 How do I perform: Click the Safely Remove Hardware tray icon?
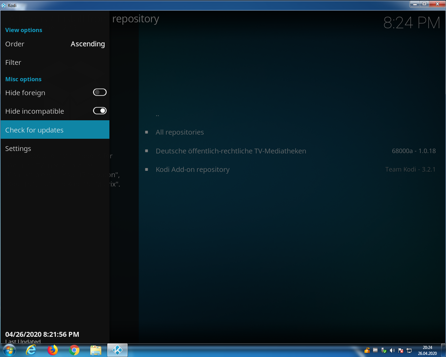coord(384,350)
